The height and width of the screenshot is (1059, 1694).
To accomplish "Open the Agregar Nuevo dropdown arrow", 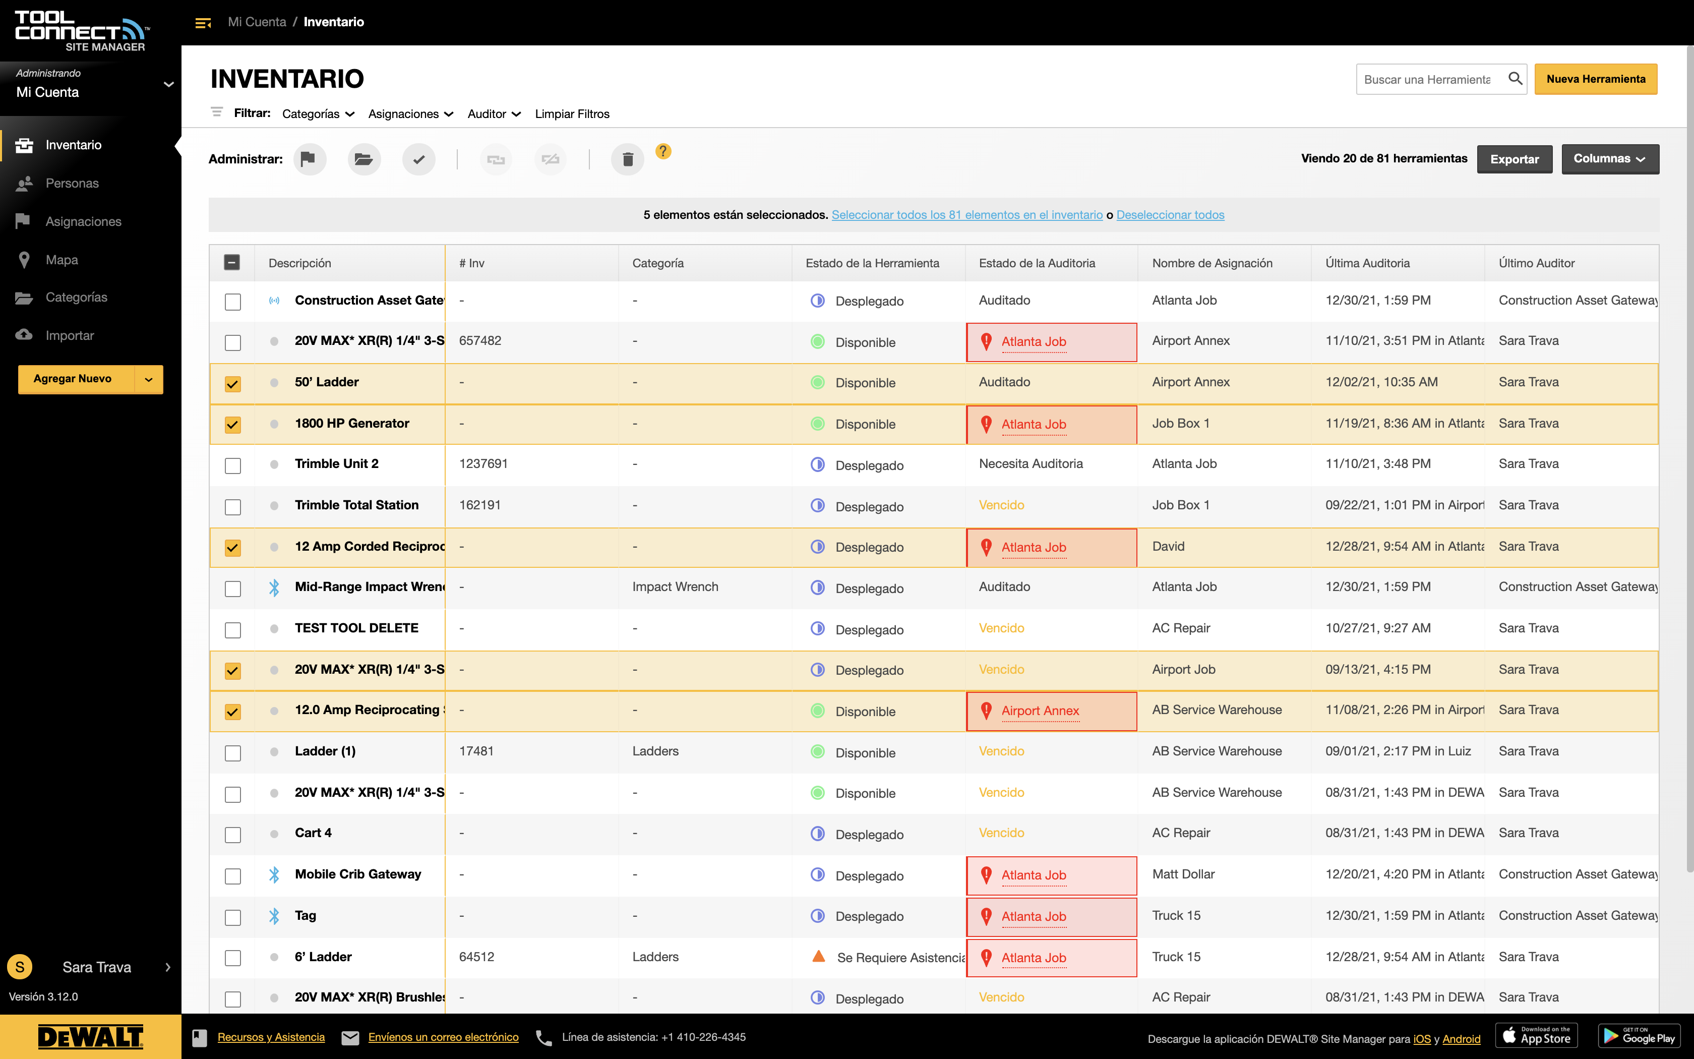I will click(x=148, y=379).
